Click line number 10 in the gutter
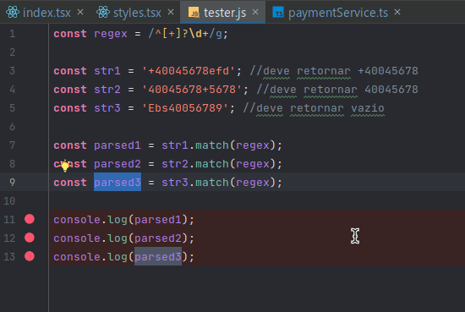The height and width of the screenshot is (312, 465). (9, 201)
